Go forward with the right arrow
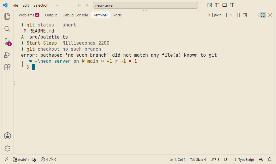Viewport: 276px width, 164px height. click(x=87, y=5)
